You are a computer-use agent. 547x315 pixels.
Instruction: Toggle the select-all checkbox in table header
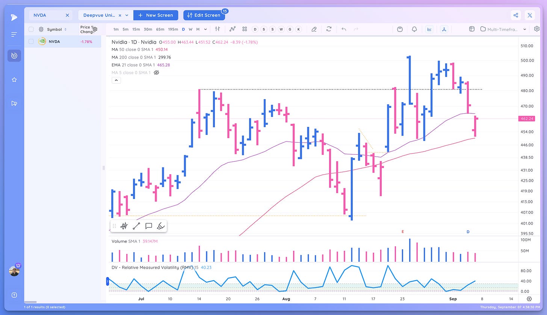point(31,29)
